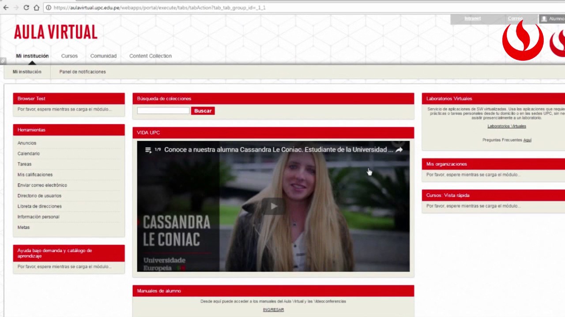Click the Browser Test module header
This screenshot has height=317, width=565.
pos(69,99)
